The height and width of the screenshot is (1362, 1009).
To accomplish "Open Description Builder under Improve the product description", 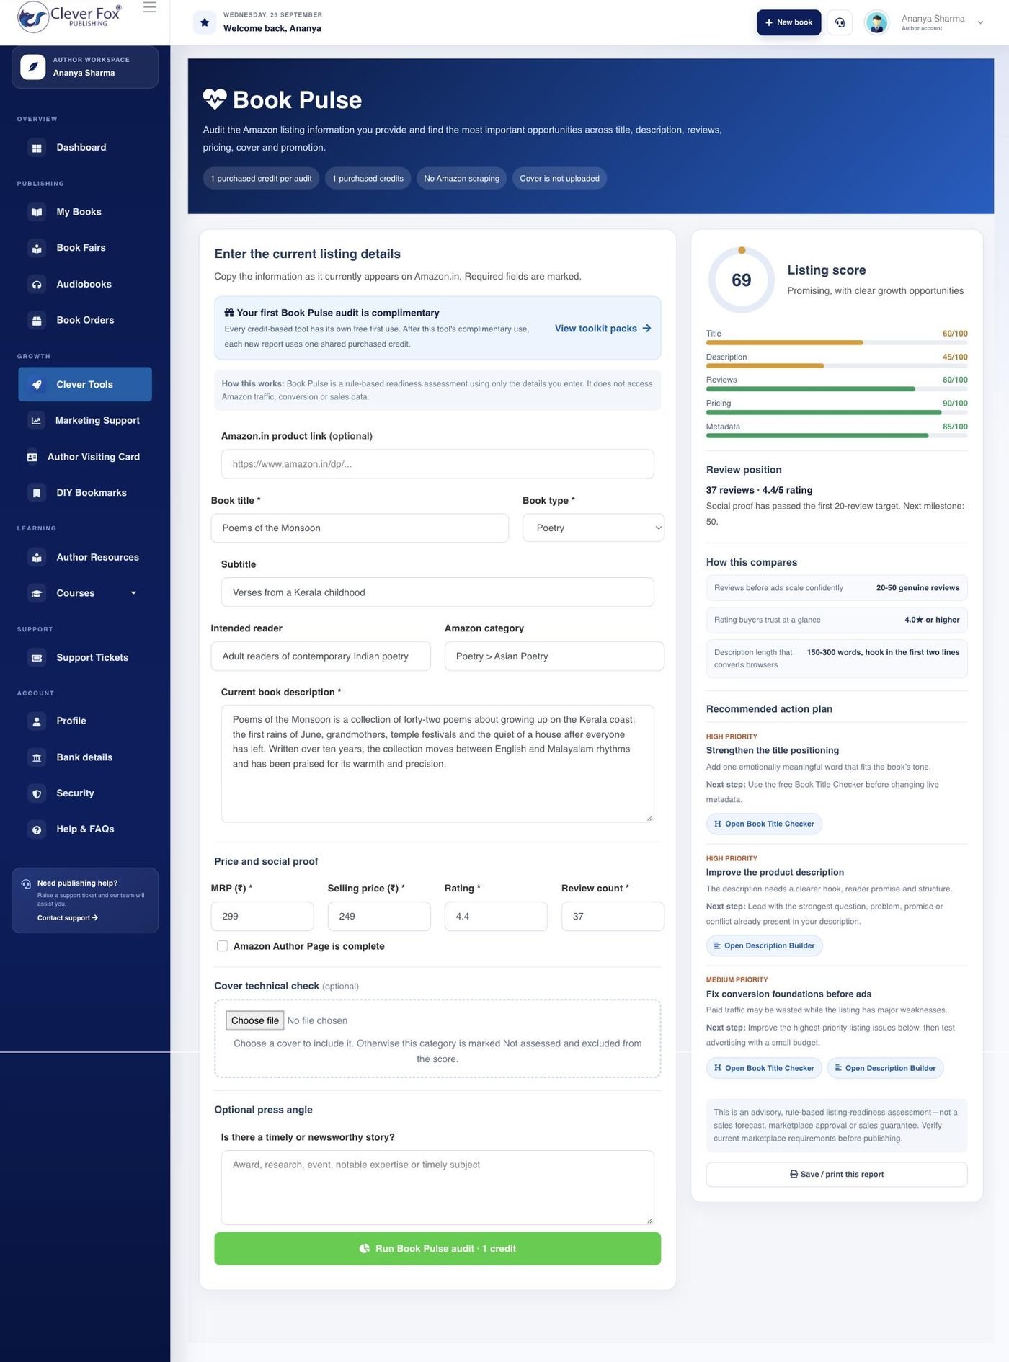I will click(764, 946).
